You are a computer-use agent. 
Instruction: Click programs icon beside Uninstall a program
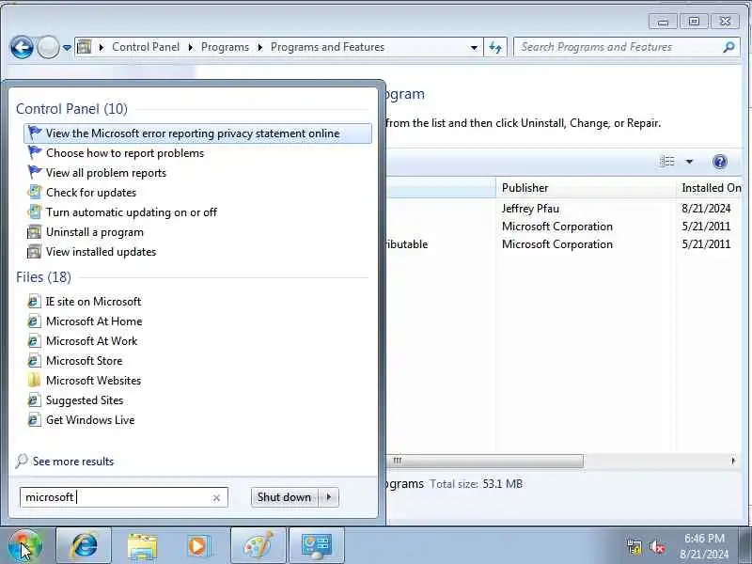[x=34, y=232]
